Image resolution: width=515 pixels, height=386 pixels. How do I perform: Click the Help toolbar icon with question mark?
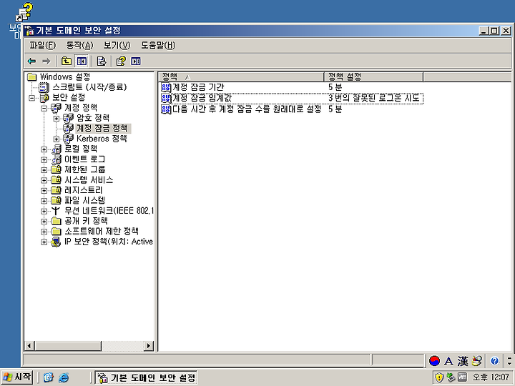point(121,61)
